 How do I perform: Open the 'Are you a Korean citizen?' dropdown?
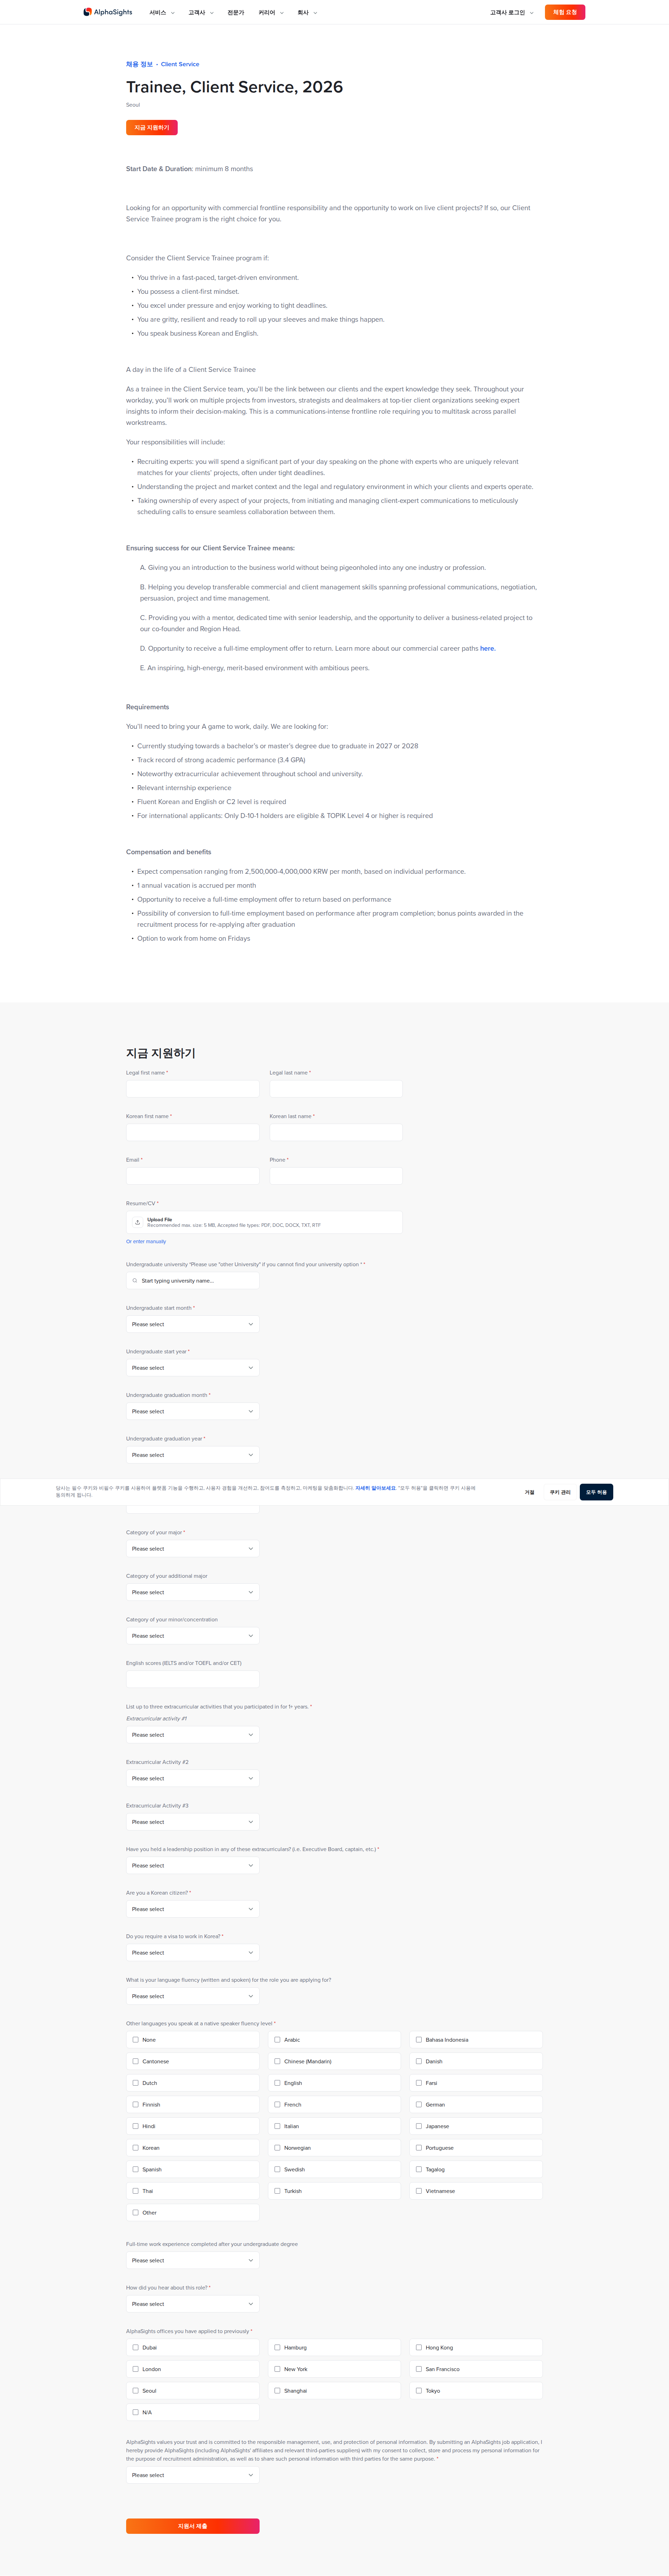pyautogui.click(x=193, y=1909)
